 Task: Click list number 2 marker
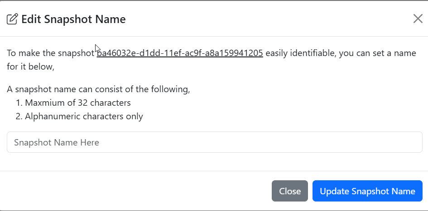coord(19,116)
